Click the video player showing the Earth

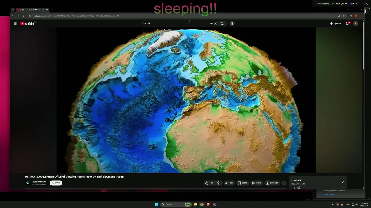pyautogui.click(x=186, y=100)
